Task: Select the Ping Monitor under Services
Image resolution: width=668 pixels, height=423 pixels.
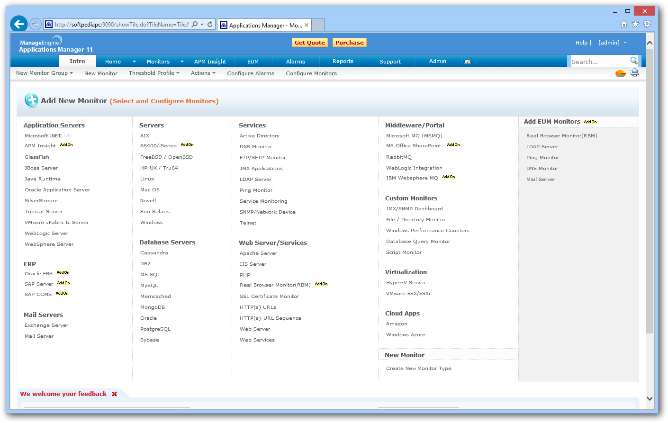Action: pos(256,190)
